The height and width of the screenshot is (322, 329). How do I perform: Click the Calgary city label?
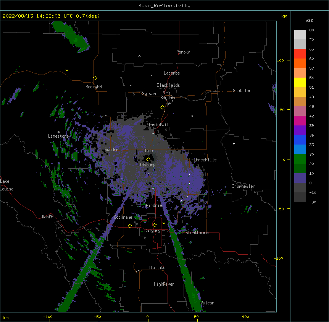click(152, 231)
